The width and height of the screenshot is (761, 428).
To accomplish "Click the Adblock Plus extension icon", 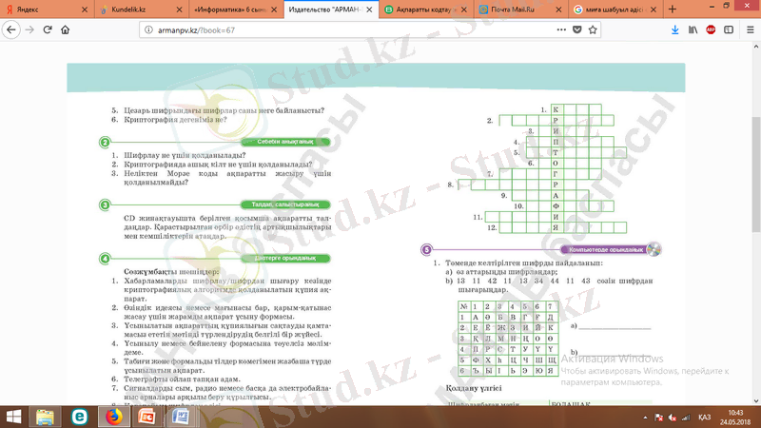I will point(711,29).
